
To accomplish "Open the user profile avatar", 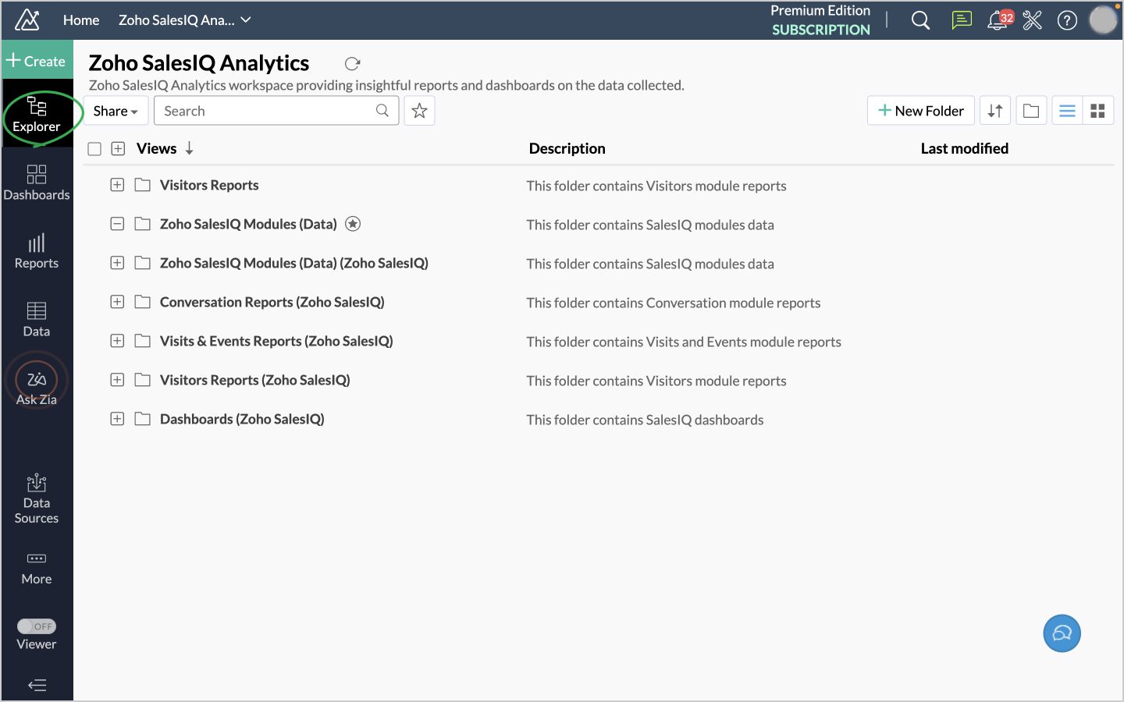I will [x=1103, y=20].
